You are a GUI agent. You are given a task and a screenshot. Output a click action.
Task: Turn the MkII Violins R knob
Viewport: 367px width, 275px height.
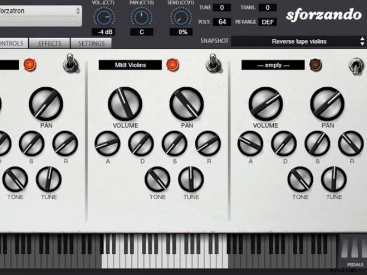208,144
